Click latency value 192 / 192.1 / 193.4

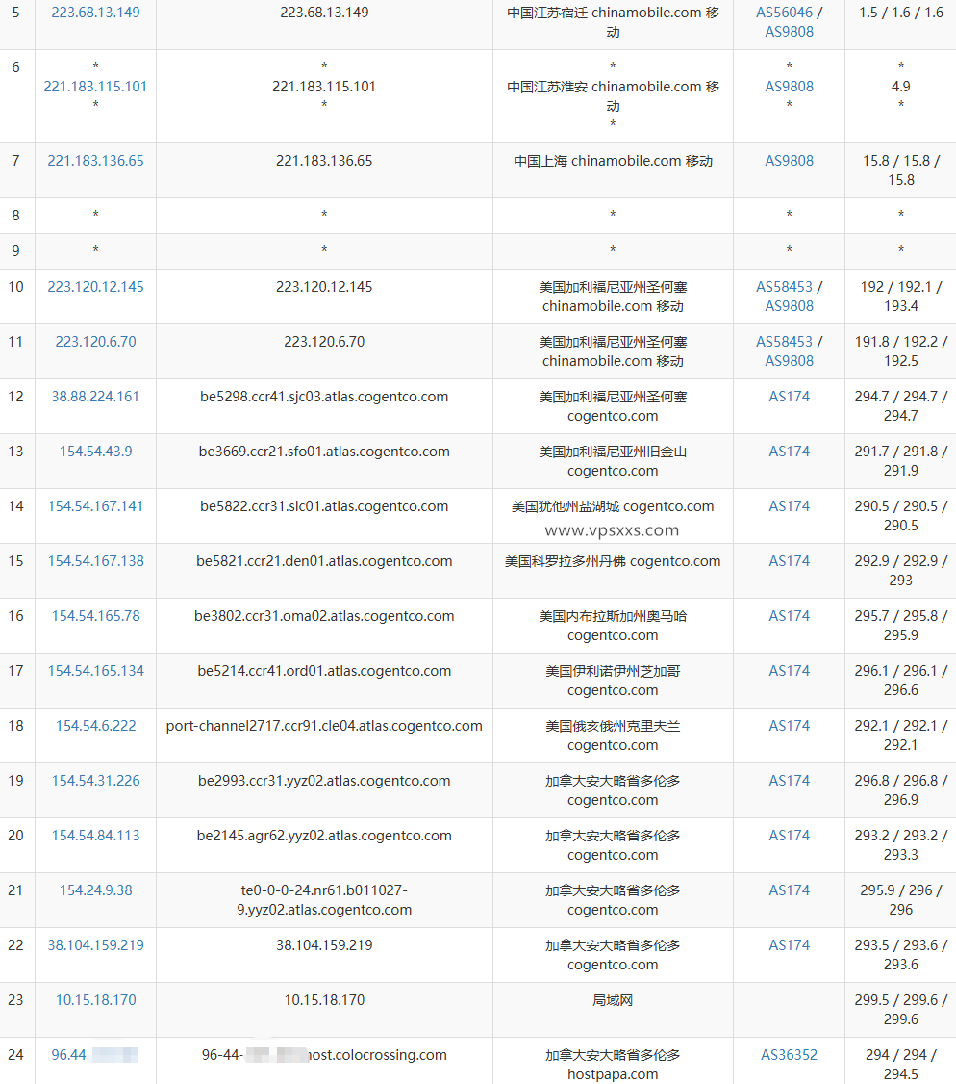(x=901, y=296)
